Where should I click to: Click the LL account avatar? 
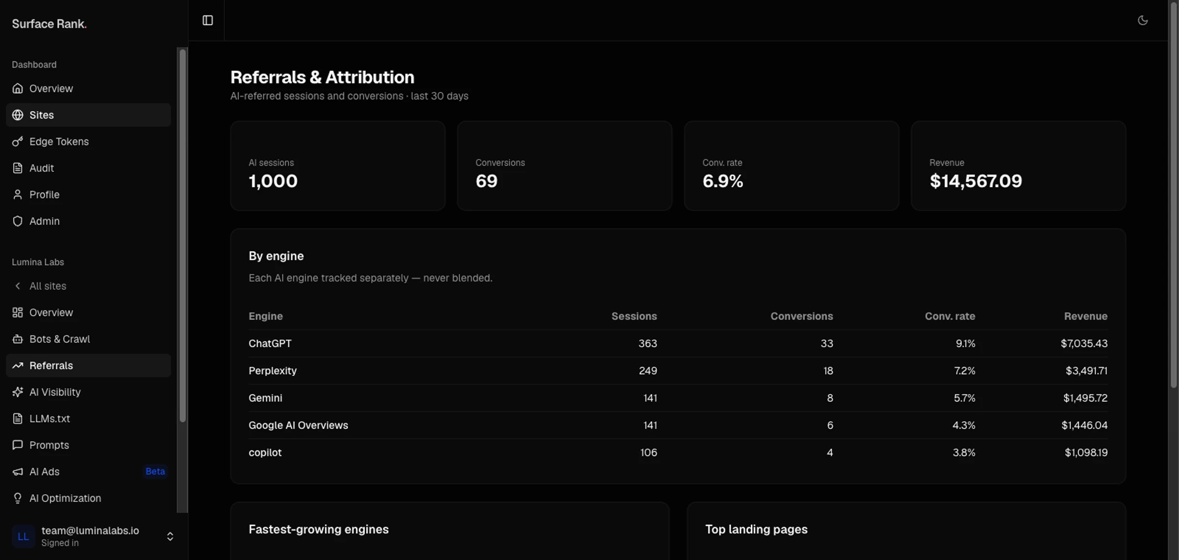coord(23,536)
